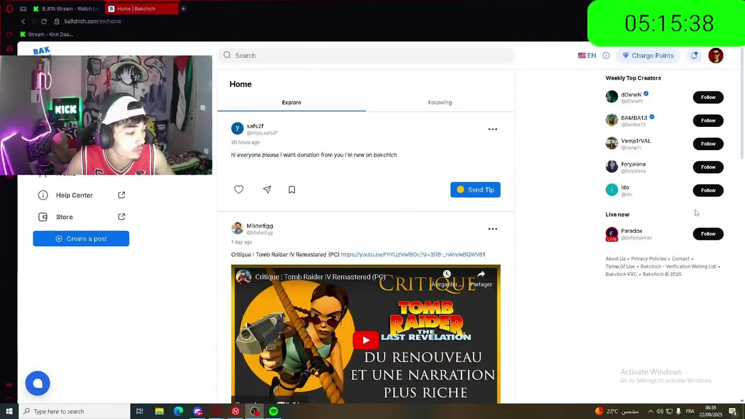Click the Watch later icon on the video
This screenshot has width=745, height=419.
446,275
